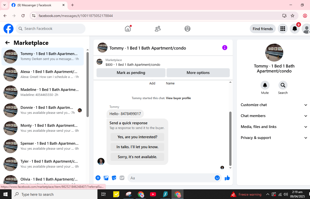The image size is (310, 199).
Task: Mute this chat with the bell icon
Action: (x=265, y=85)
